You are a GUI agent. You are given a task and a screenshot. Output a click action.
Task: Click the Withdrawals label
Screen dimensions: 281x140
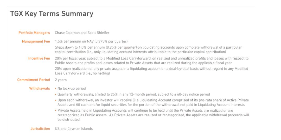[x=40, y=89]
